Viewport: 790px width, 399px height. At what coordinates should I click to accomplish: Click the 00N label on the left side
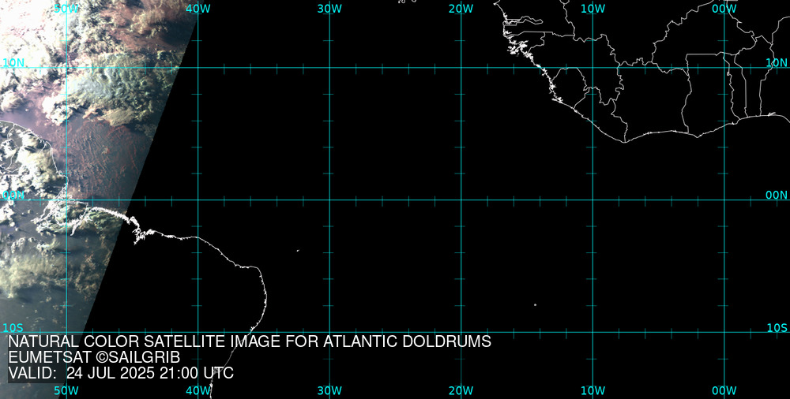point(13,196)
